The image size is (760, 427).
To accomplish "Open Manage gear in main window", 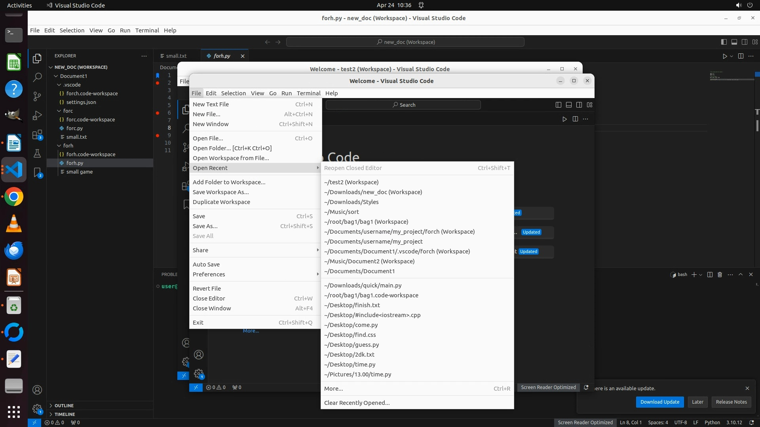I will point(37,409).
